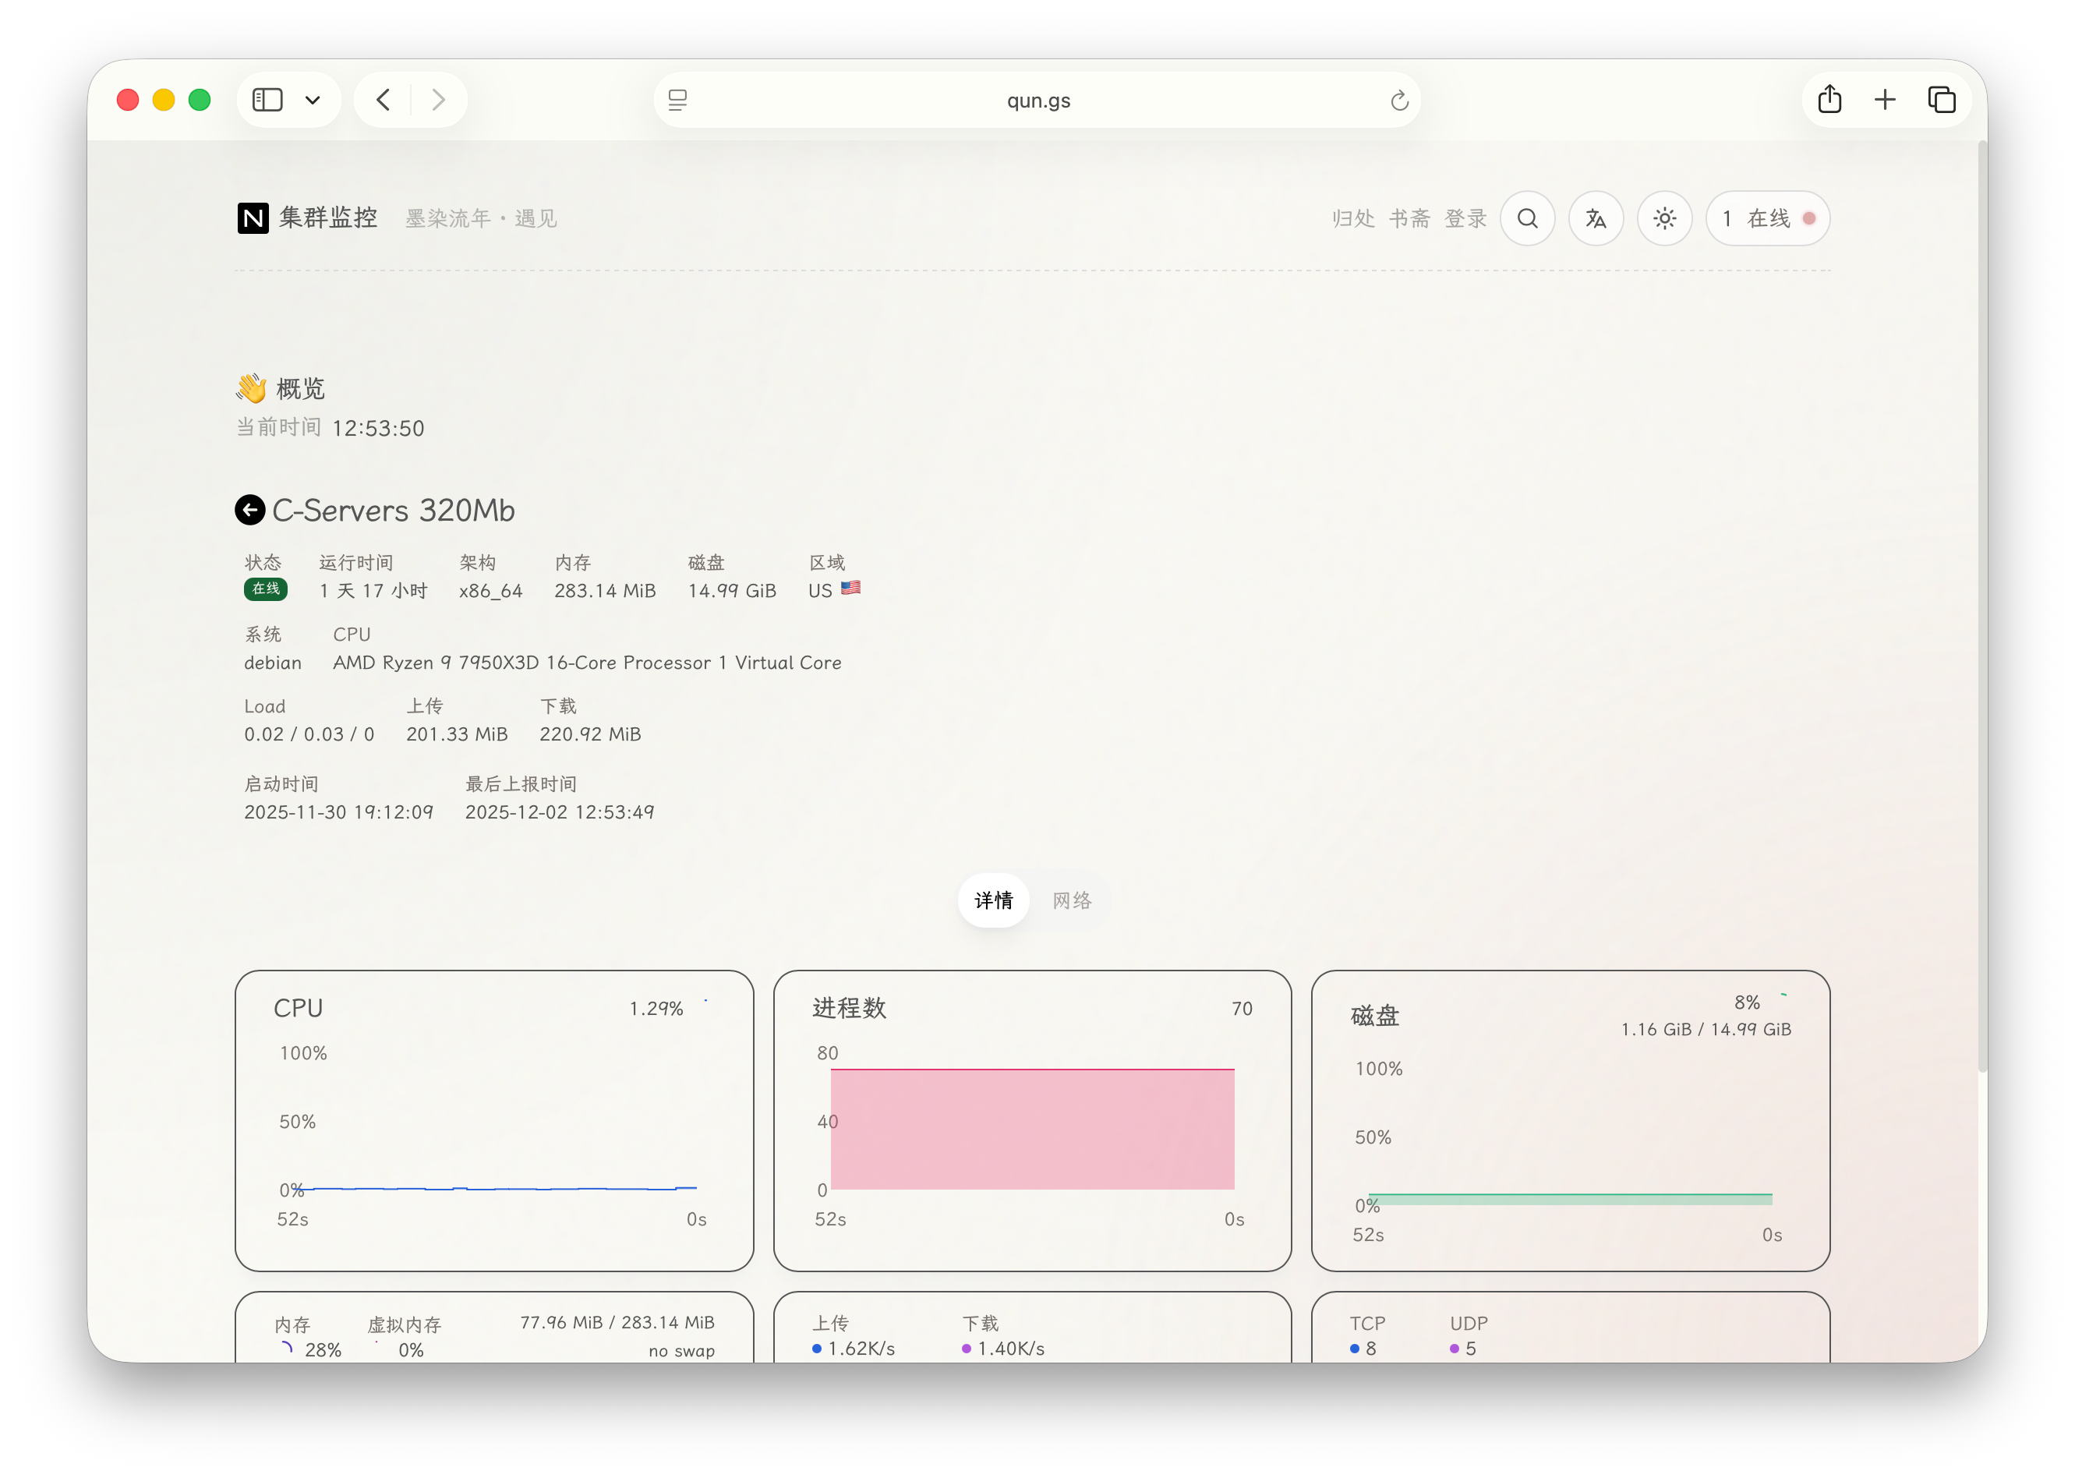Screen dimensions: 2075x1478
Task: Click the Safari share icon
Action: pos(1829,99)
